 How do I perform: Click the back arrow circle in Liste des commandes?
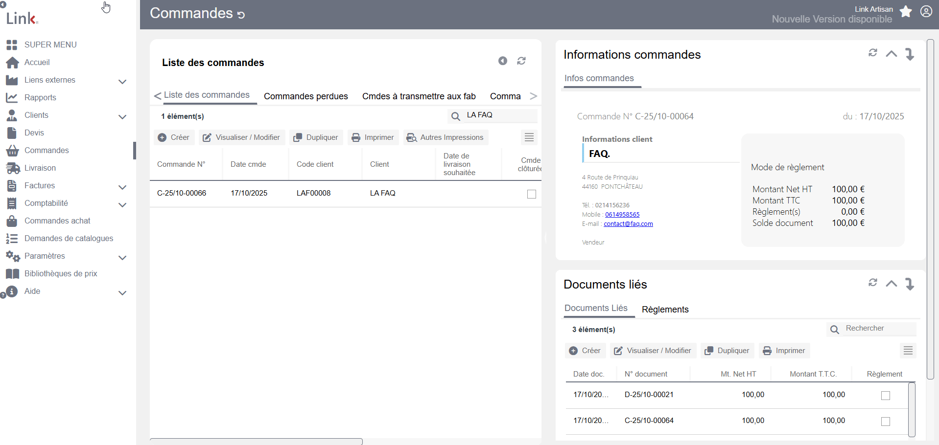[x=503, y=61]
